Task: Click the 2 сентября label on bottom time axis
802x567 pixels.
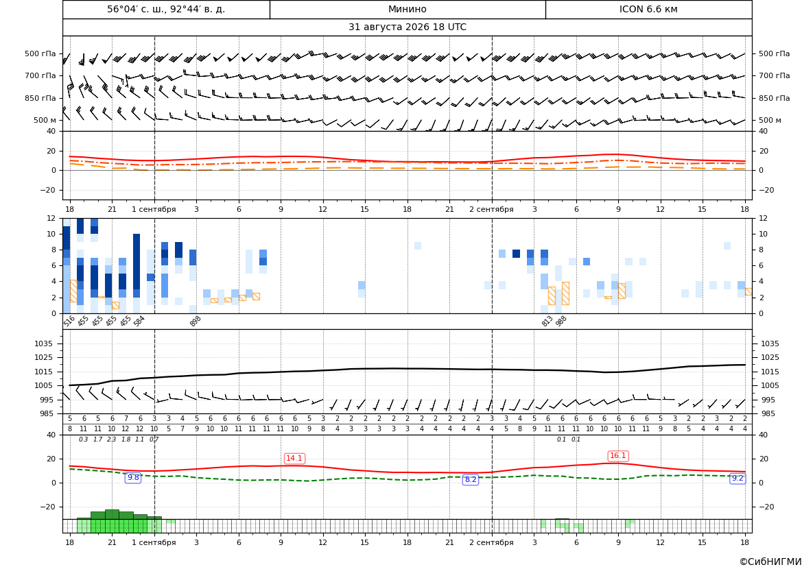Action: (x=491, y=542)
